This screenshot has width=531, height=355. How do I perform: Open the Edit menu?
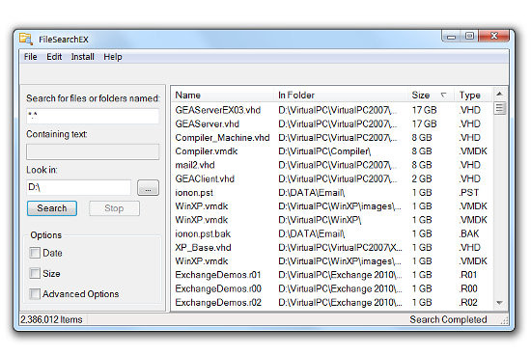tap(54, 57)
